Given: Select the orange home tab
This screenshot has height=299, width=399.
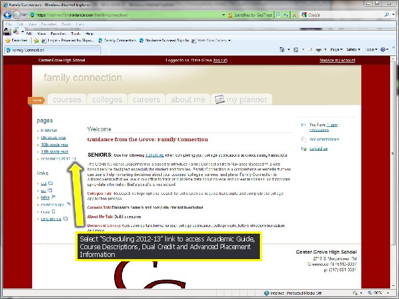Looking at the screenshot, I should pyautogui.click(x=37, y=100).
